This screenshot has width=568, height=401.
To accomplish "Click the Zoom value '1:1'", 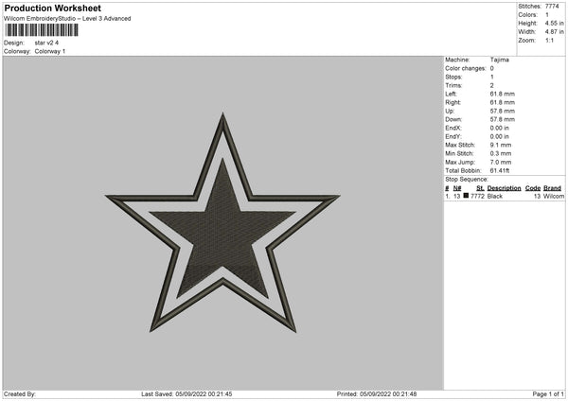I will coord(549,40).
